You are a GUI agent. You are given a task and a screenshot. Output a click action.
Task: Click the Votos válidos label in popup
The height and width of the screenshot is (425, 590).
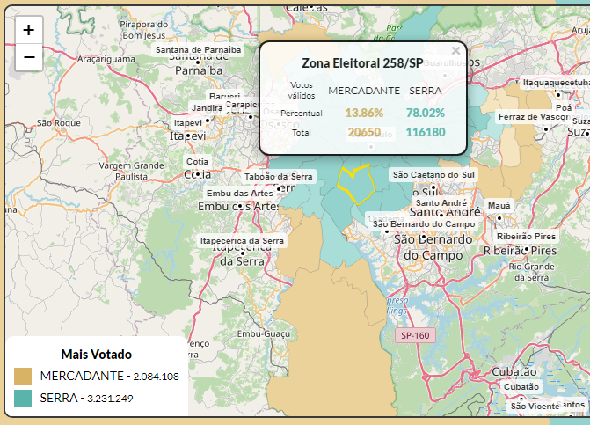click(x=302, y=91)
